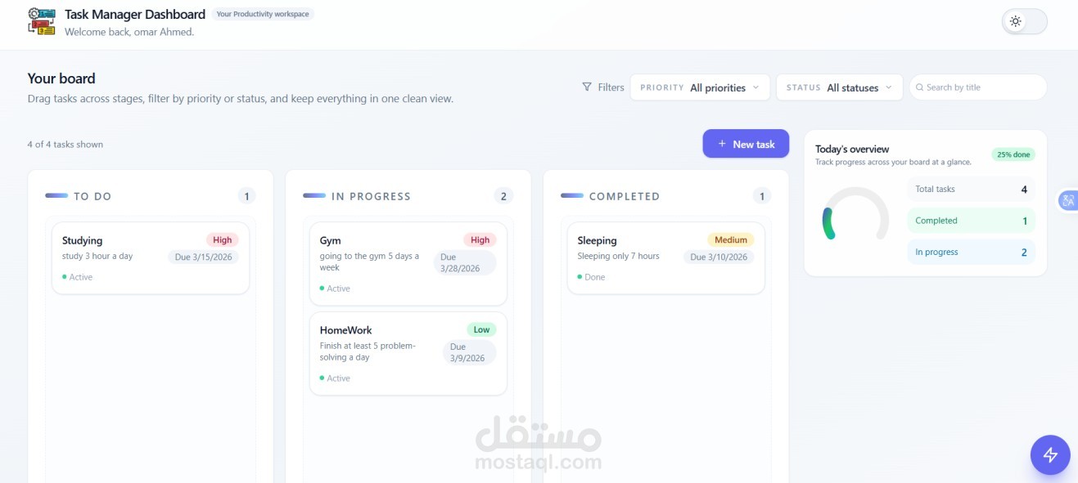Click the IN PROGRESS column header
This screenshot has width=1078, height=483.
(x=371, y=196)
